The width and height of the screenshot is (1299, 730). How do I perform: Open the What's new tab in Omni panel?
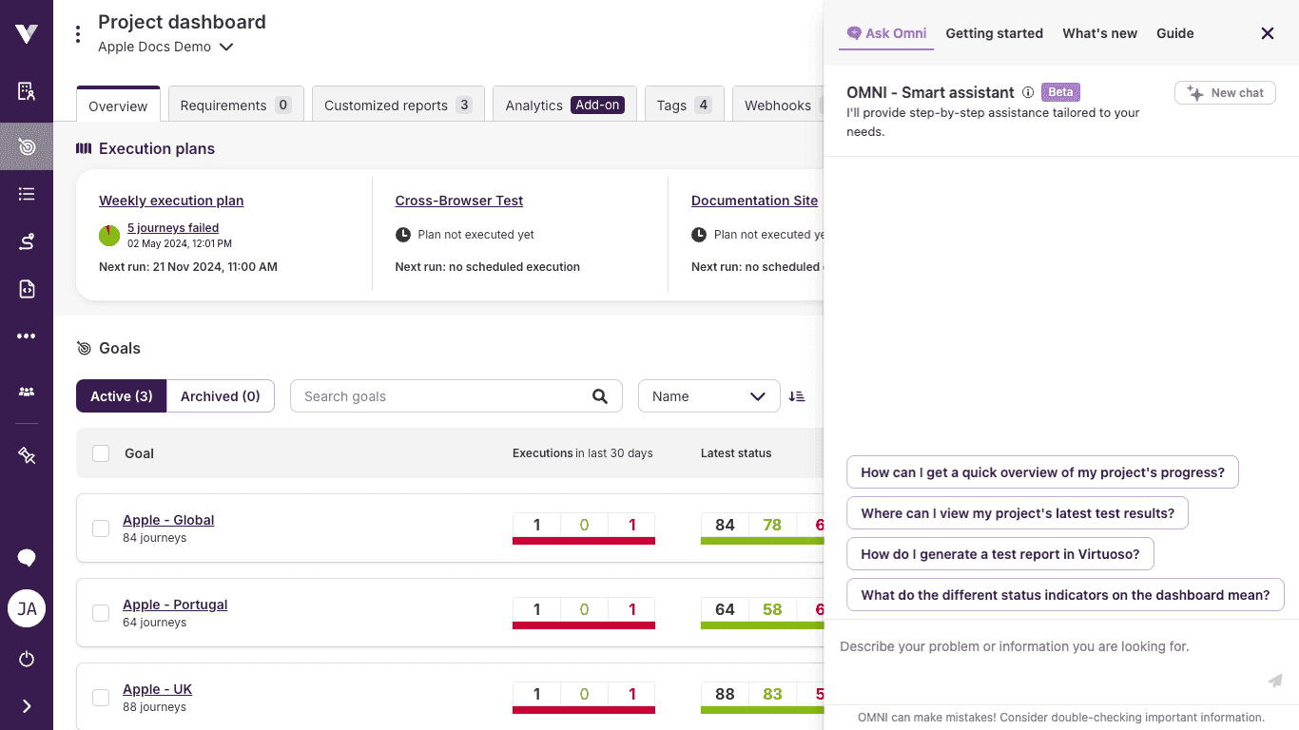pos(1099,33)
